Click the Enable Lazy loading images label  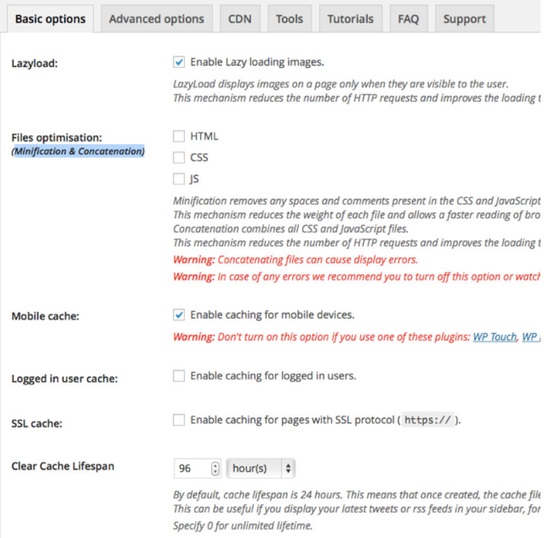(x=257, y=63)
